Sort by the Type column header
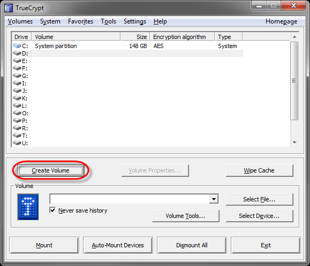 229,37
